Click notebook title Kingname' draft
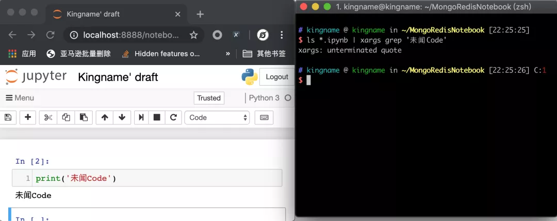This screenshot has width=557, height=221. [118, 77]
